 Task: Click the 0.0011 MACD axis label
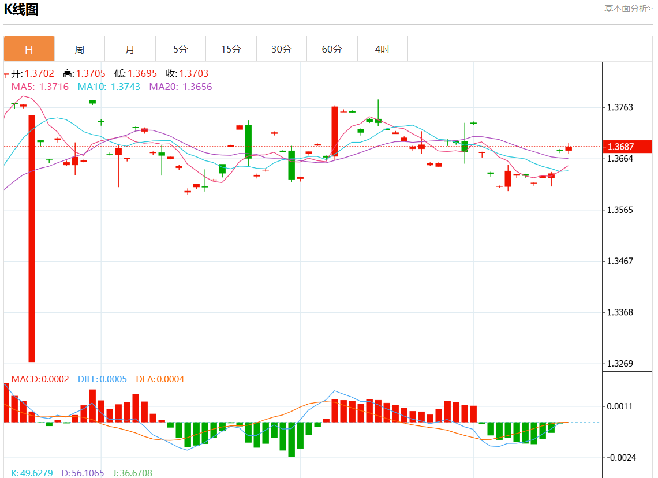coord(620,406)
